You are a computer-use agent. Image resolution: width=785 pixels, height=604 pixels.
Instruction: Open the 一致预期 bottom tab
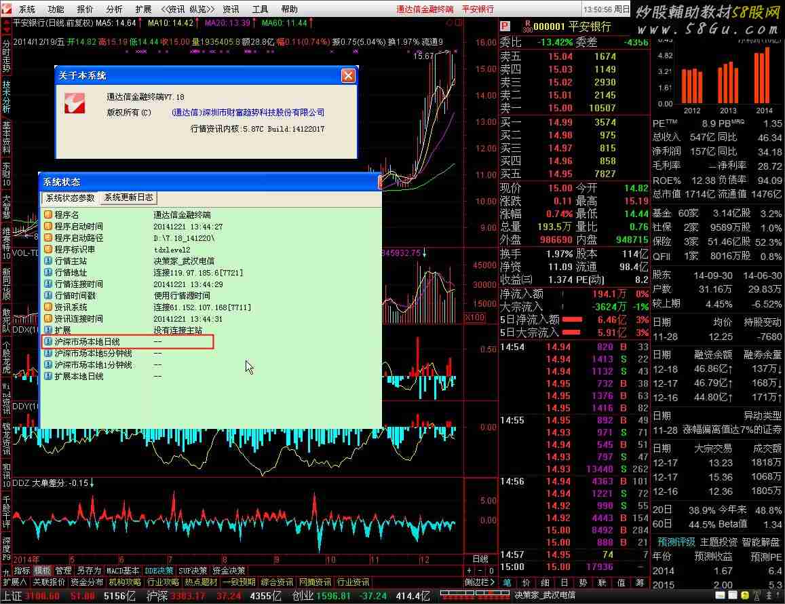[x=239, y=582]
